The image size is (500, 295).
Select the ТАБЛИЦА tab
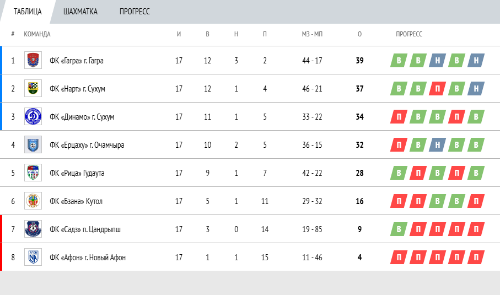coord(28,12)
